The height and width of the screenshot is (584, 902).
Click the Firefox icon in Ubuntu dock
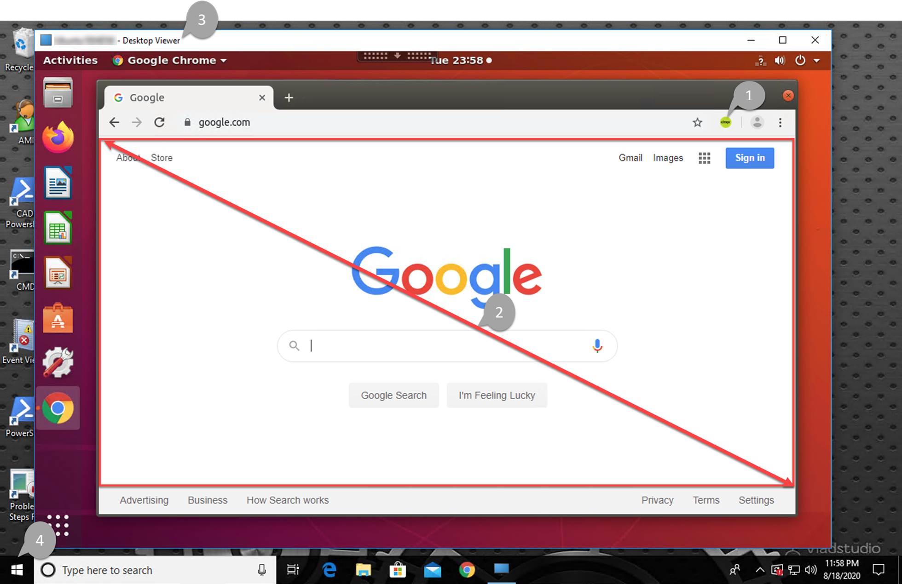tap(58, 138)
